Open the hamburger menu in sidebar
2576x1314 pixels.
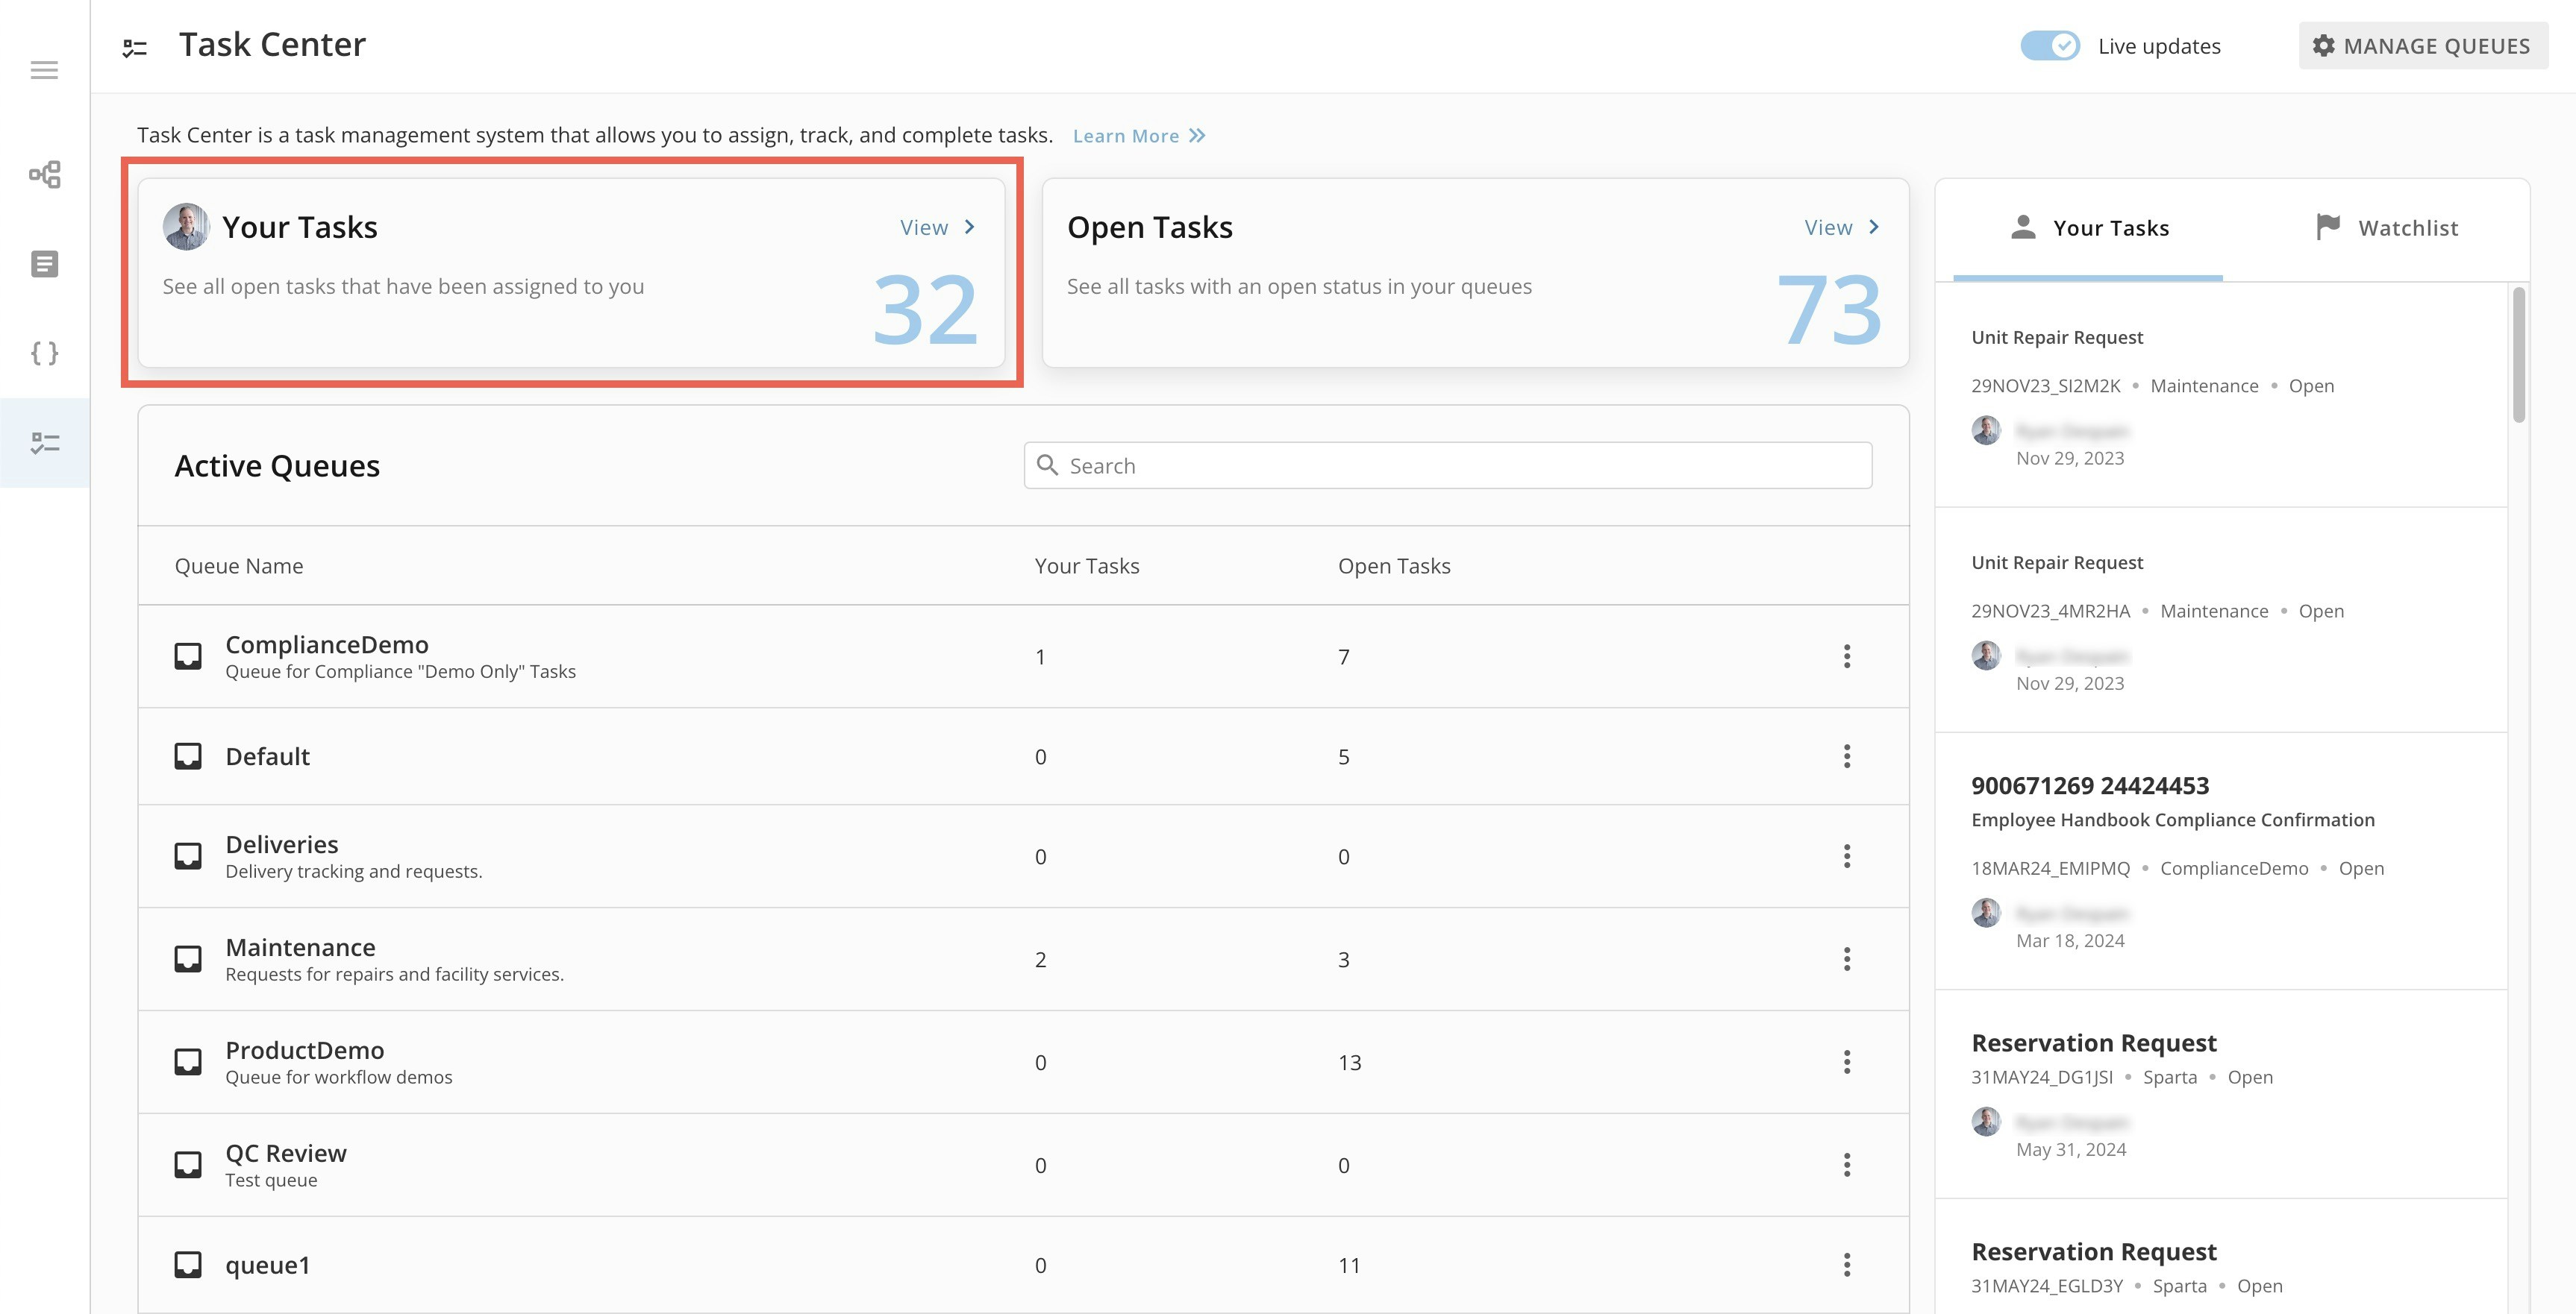click(44, 70)
